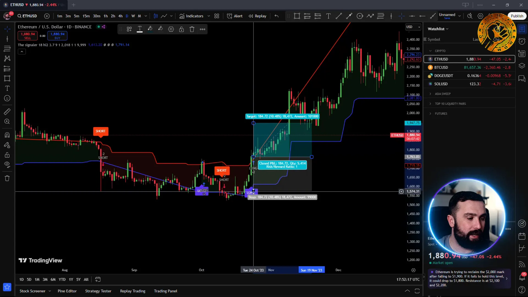
Task: Click the red SELL 1,880.94 button
Action: coord(28,35)
